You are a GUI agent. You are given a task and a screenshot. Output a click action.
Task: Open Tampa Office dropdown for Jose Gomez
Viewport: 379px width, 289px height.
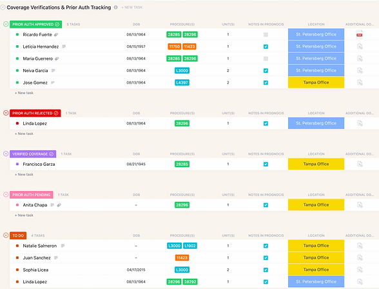(316, 83)
